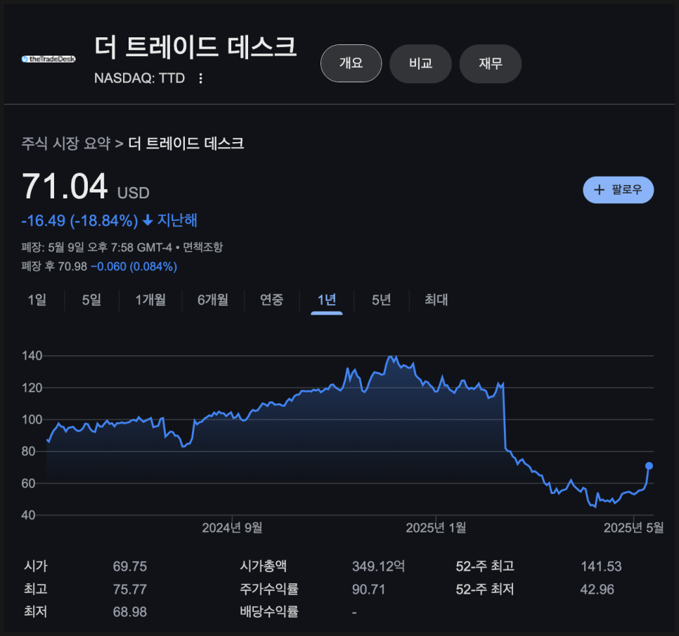Click the 2025년 1월 axis label
The height and width of the screenshot is (636, 679).
click(x=436, y=528)
